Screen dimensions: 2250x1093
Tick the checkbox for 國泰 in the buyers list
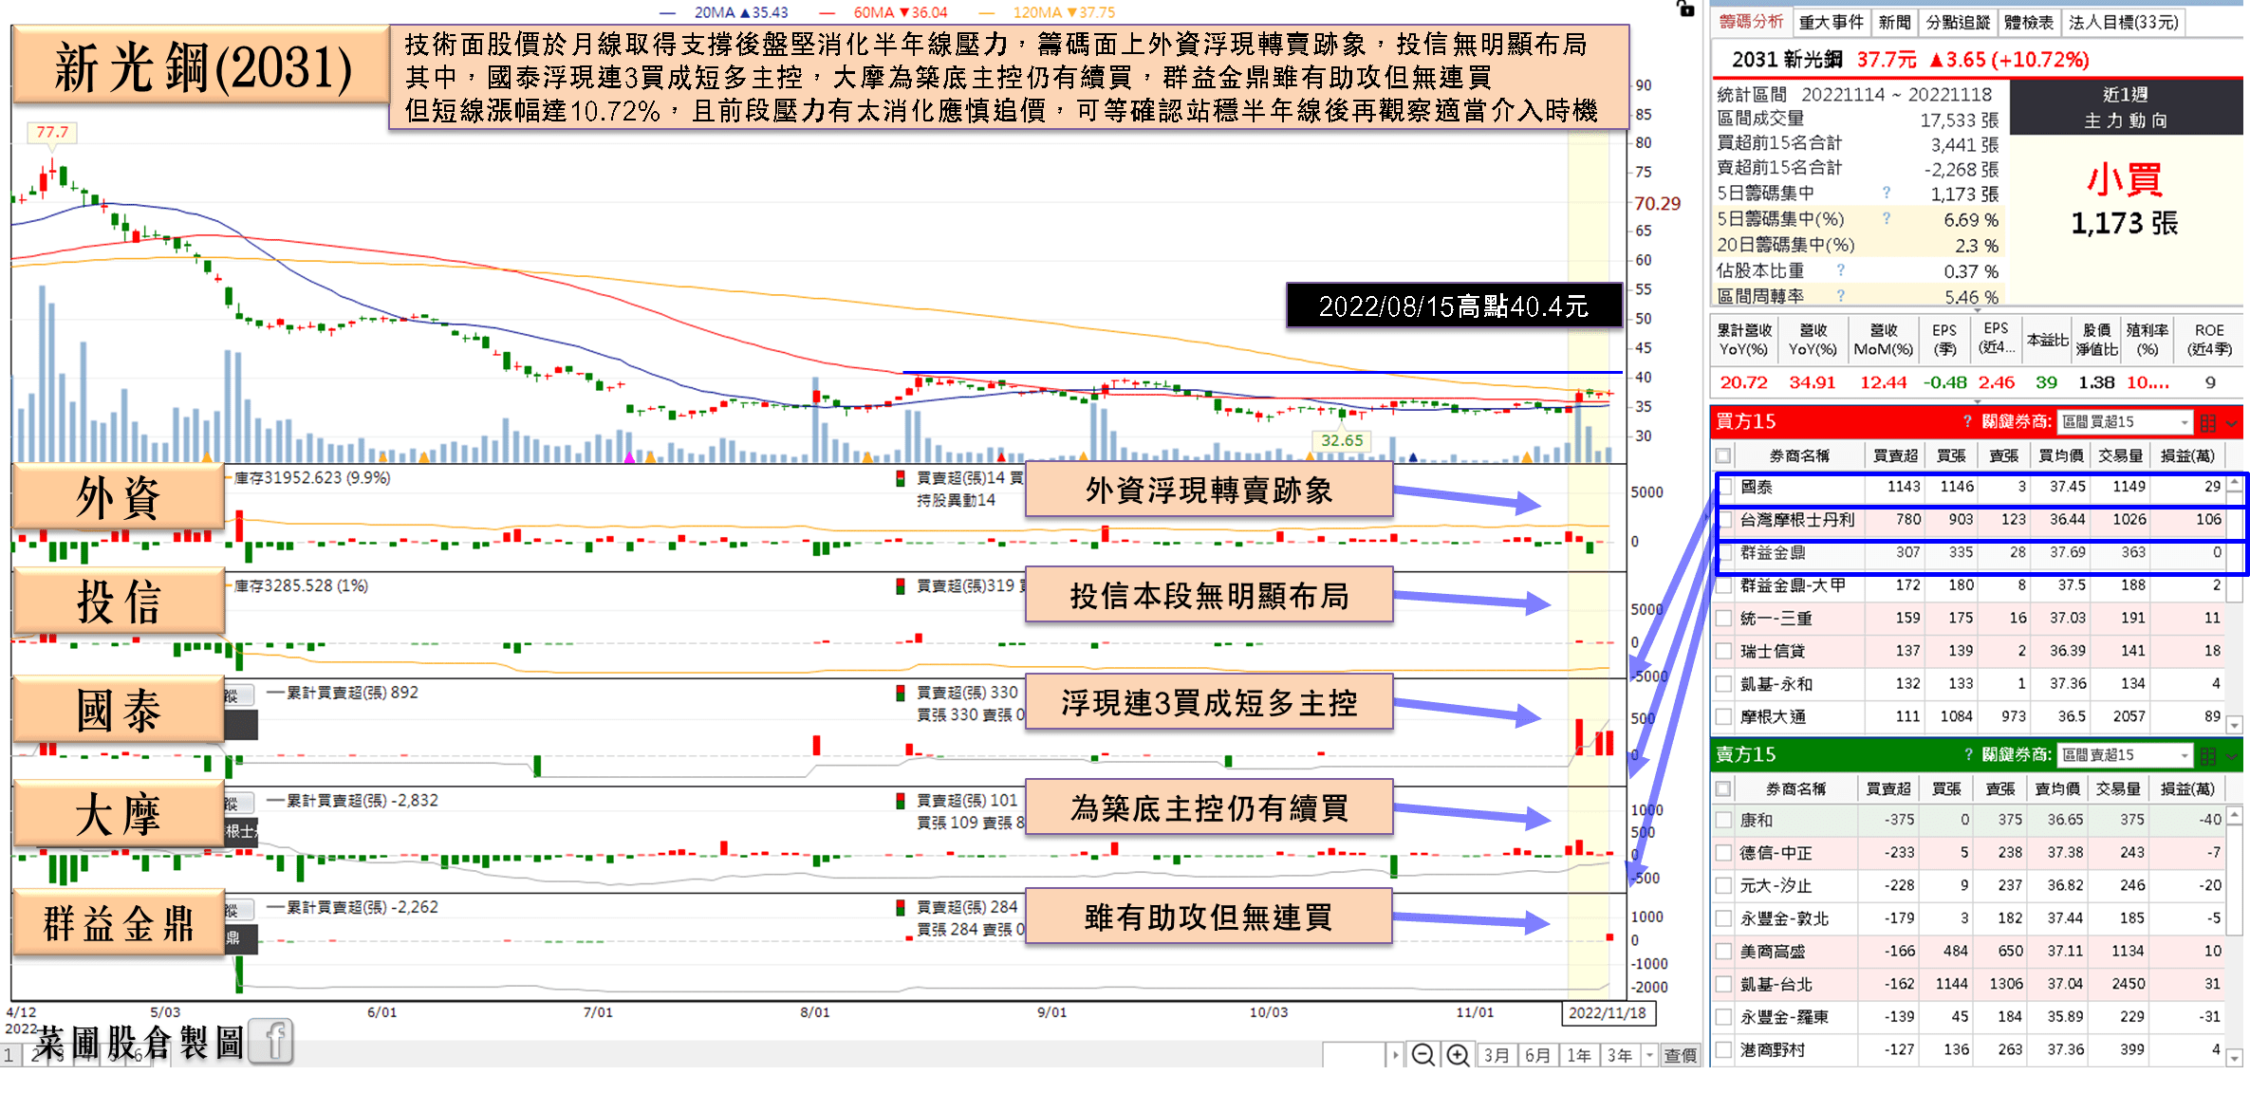click(x=1725, y=487)
